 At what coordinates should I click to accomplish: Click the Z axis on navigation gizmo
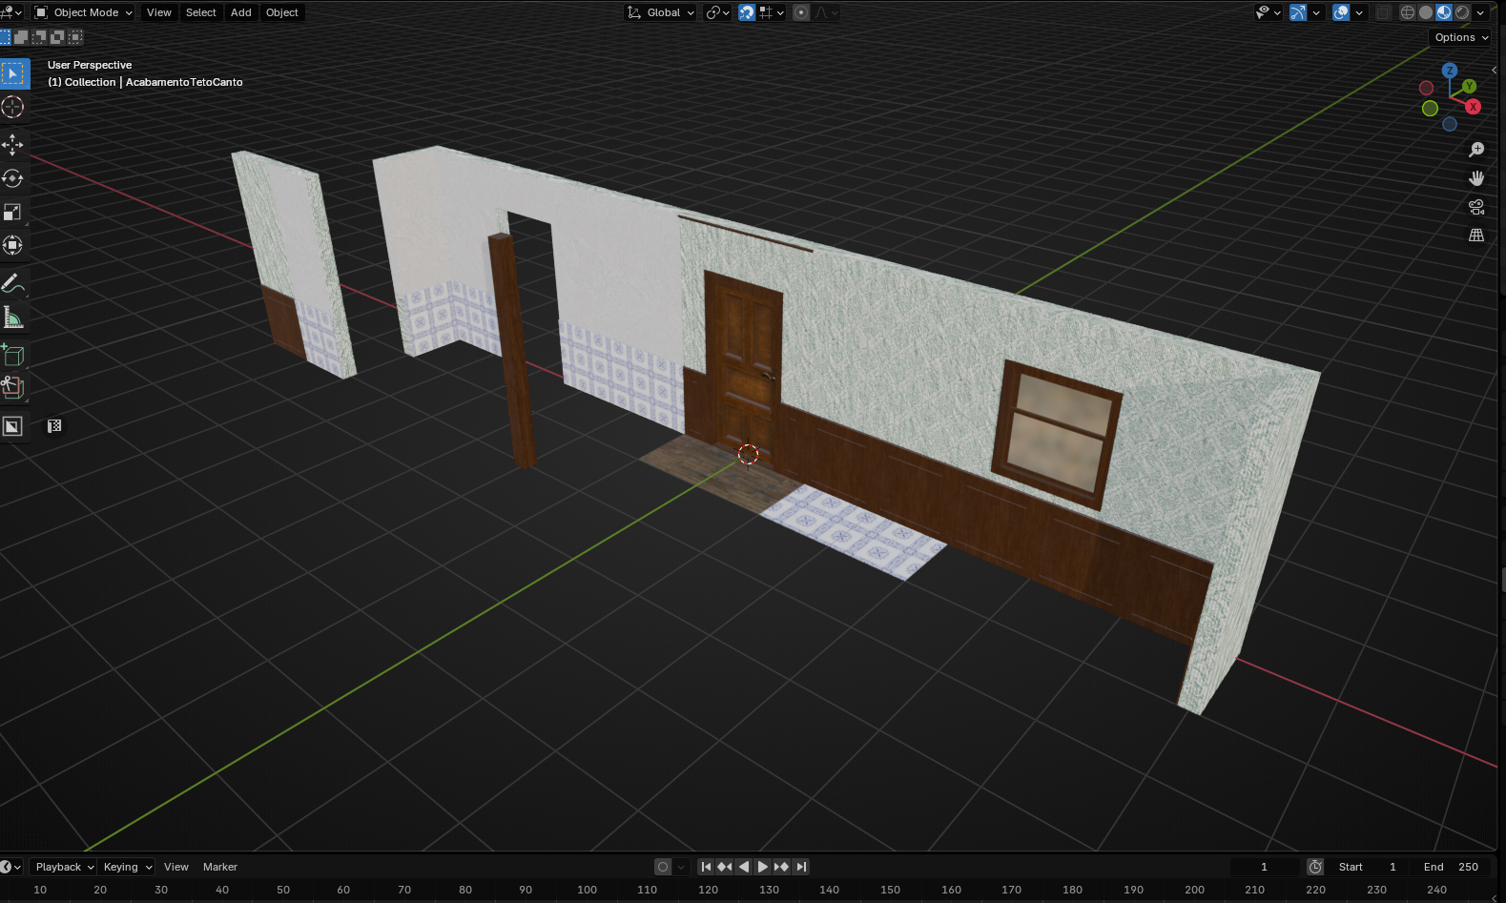coord(1450,71)
